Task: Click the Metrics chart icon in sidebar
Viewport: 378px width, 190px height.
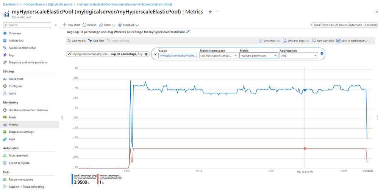Action: 5,124
